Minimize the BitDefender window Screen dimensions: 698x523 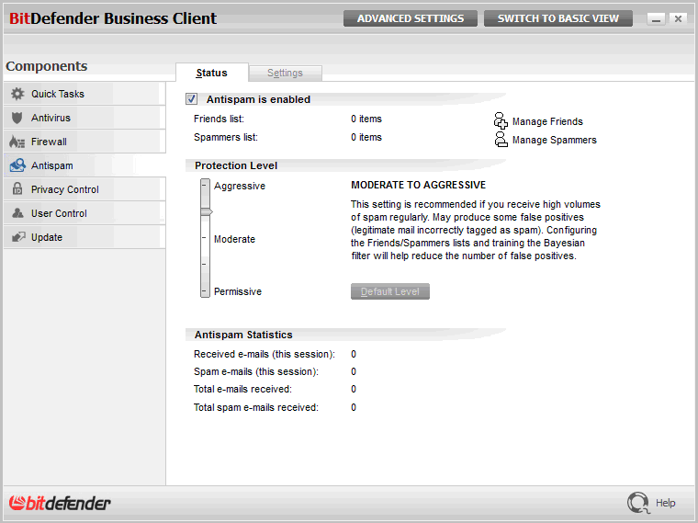tap(656, 18)
